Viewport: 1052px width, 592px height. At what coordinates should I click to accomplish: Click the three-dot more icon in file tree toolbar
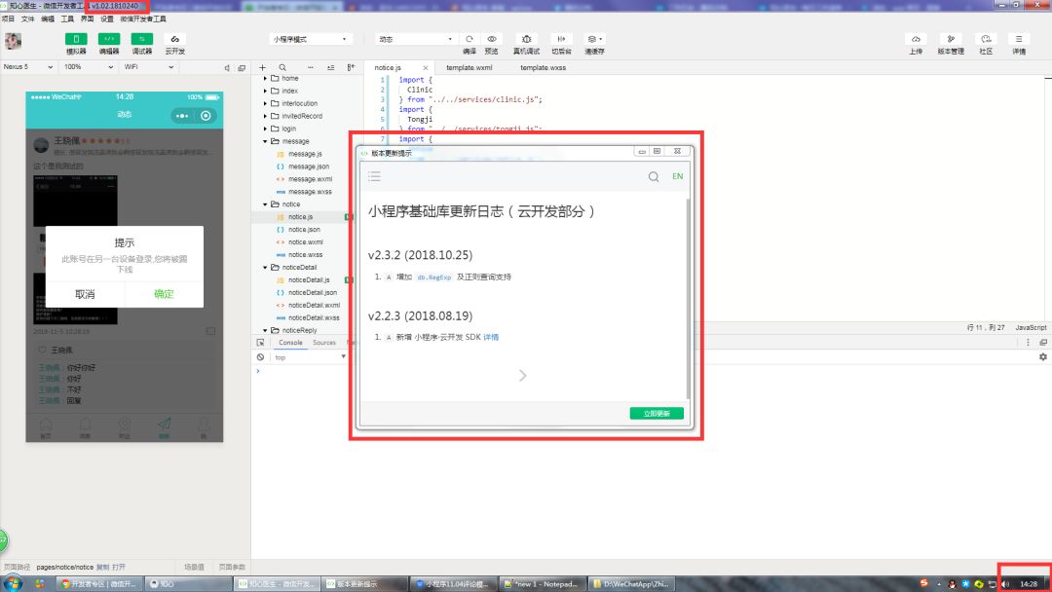point(310,68)
